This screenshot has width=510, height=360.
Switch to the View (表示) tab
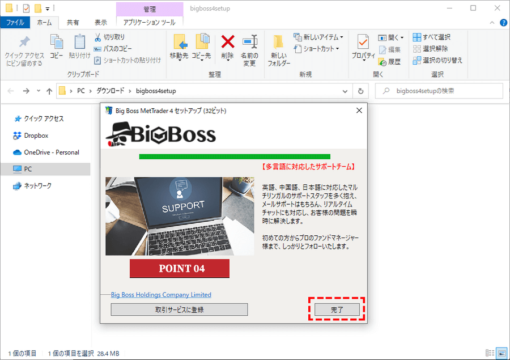100,23
